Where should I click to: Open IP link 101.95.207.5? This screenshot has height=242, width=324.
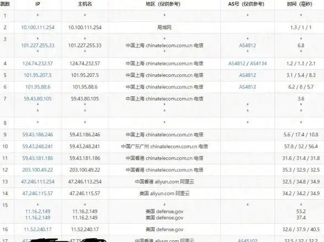[37, 75]
